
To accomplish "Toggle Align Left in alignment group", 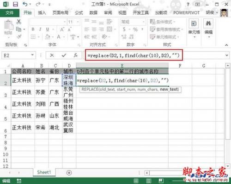I will click(x=87, y=29).
